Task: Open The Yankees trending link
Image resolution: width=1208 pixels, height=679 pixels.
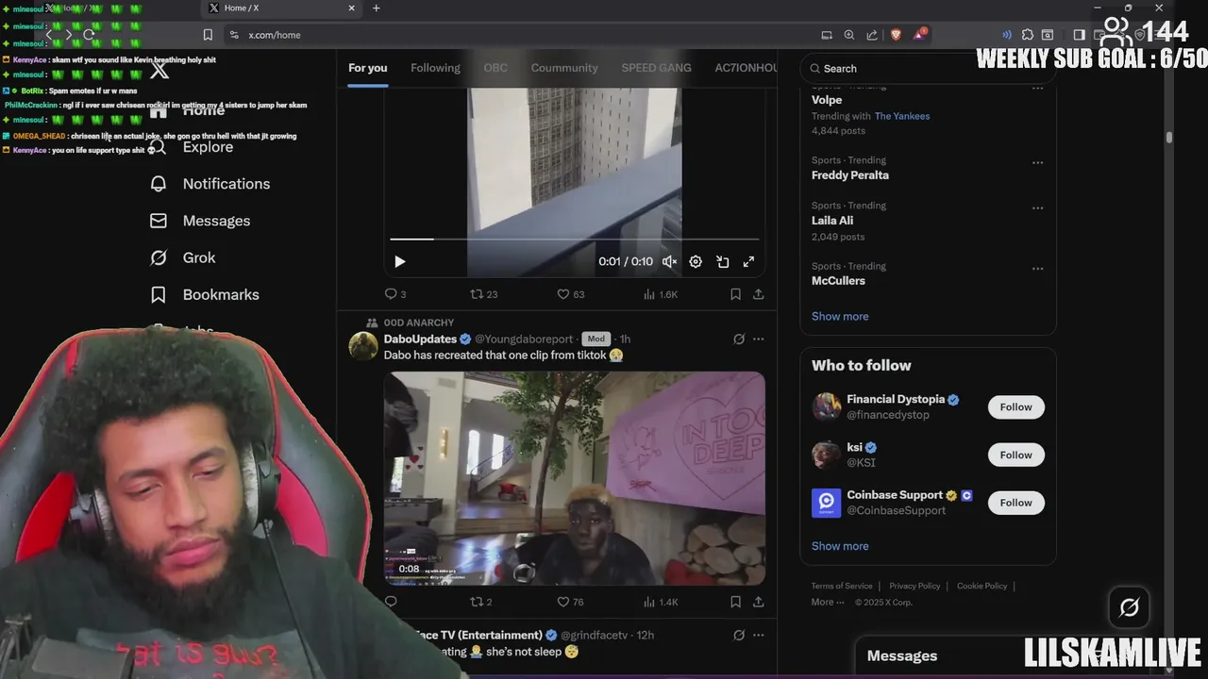Action: [x=902, y=116]
